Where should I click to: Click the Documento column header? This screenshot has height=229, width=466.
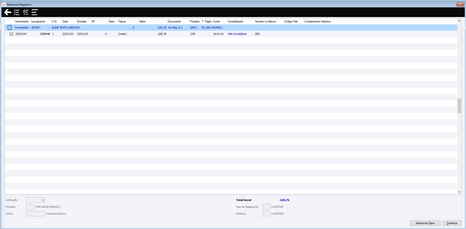pyautogui.click(x=174, y=22)
